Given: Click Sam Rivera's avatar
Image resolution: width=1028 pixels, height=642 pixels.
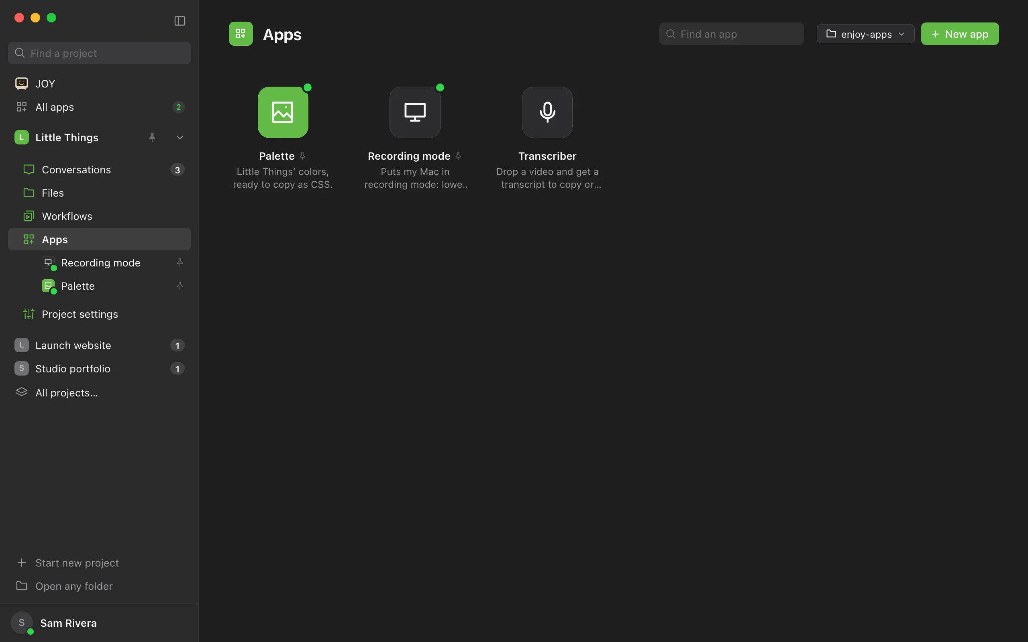Looking at the screenshot, I should click(x=22, y=623).
